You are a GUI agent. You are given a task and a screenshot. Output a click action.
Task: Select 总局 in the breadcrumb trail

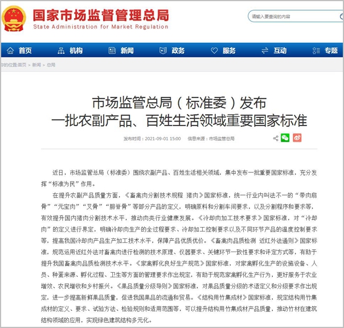[51, 65]
